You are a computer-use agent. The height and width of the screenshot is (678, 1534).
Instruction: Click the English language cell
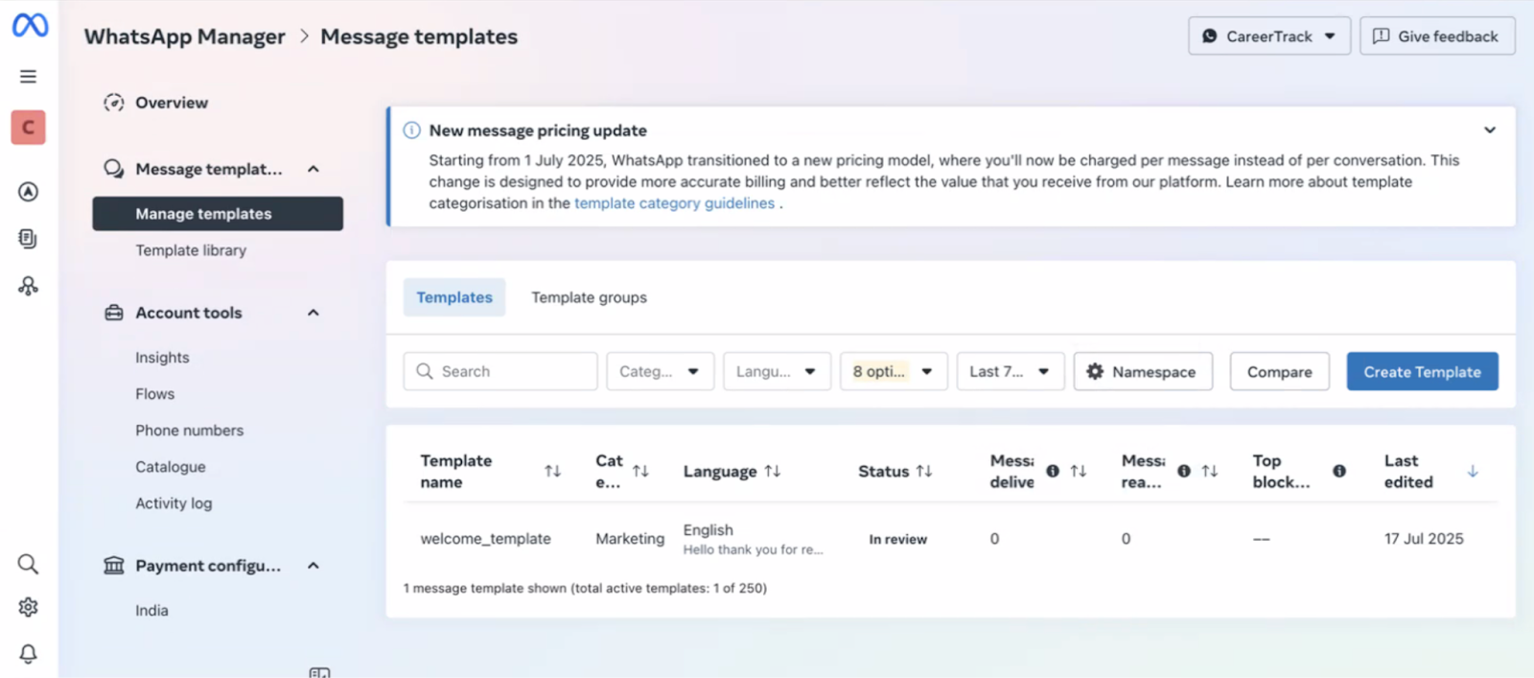(x=708, y=530)
